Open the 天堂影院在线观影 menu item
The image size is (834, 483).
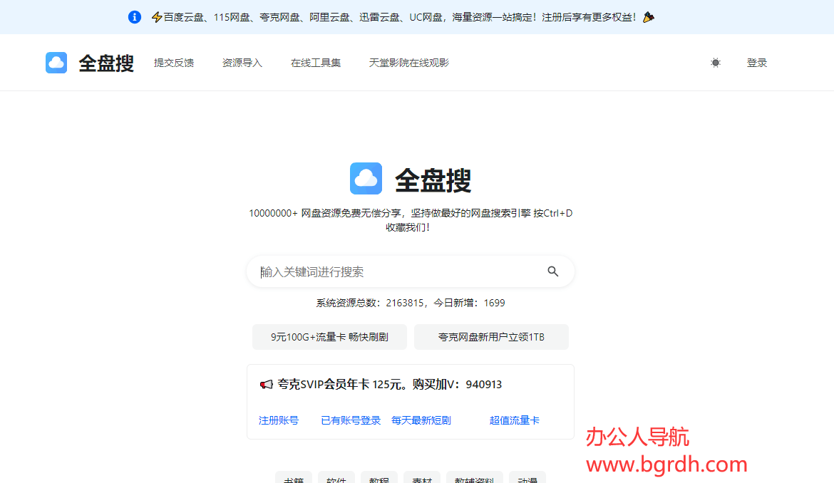coord(408,63)
